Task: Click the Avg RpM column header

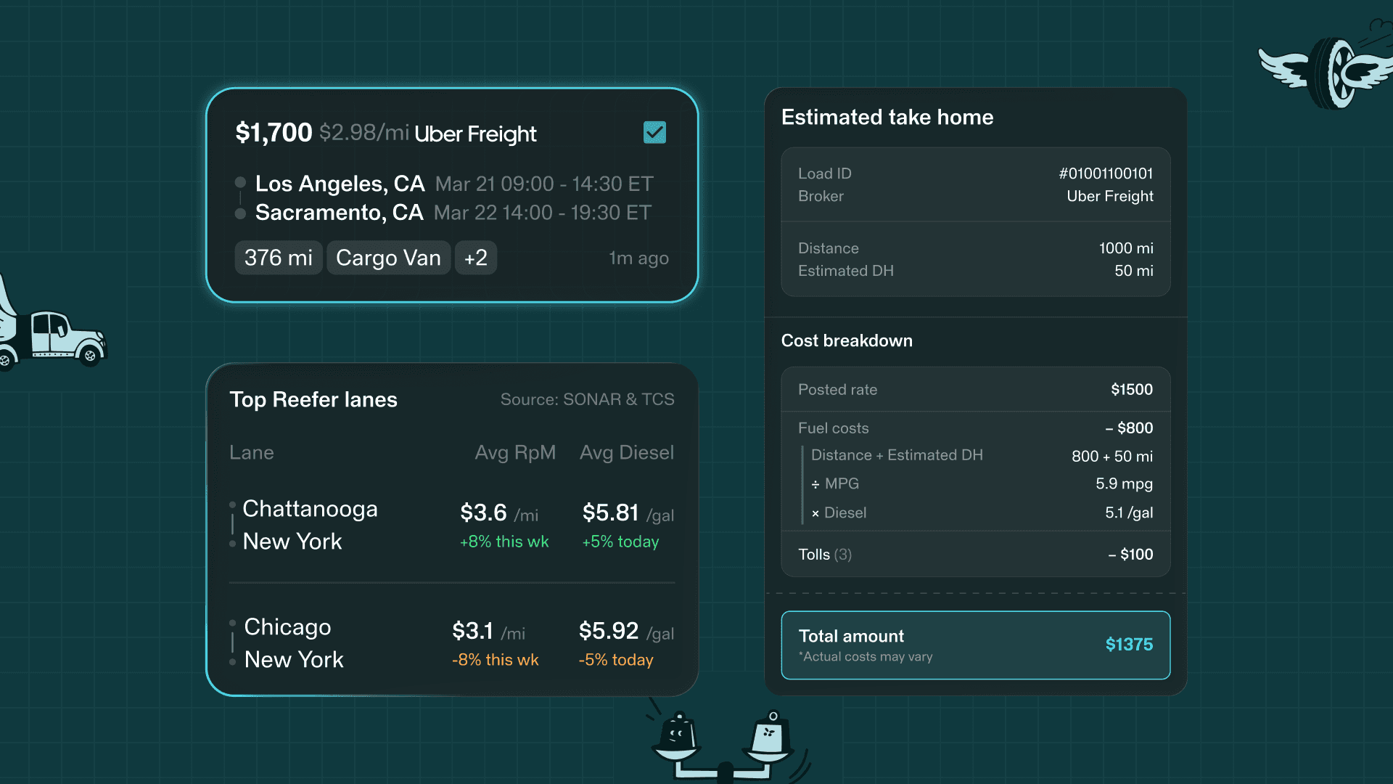Action: pyautogui.click(x=515, y=453)
